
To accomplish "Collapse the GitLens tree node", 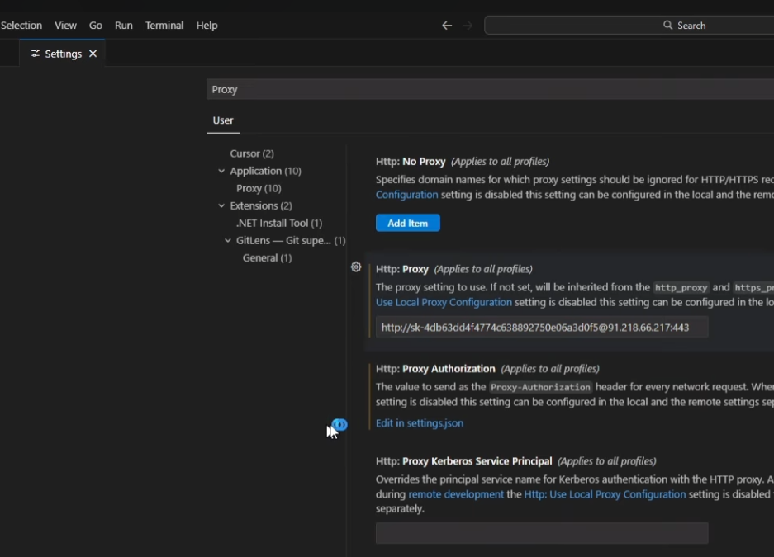I will [228, 240].
